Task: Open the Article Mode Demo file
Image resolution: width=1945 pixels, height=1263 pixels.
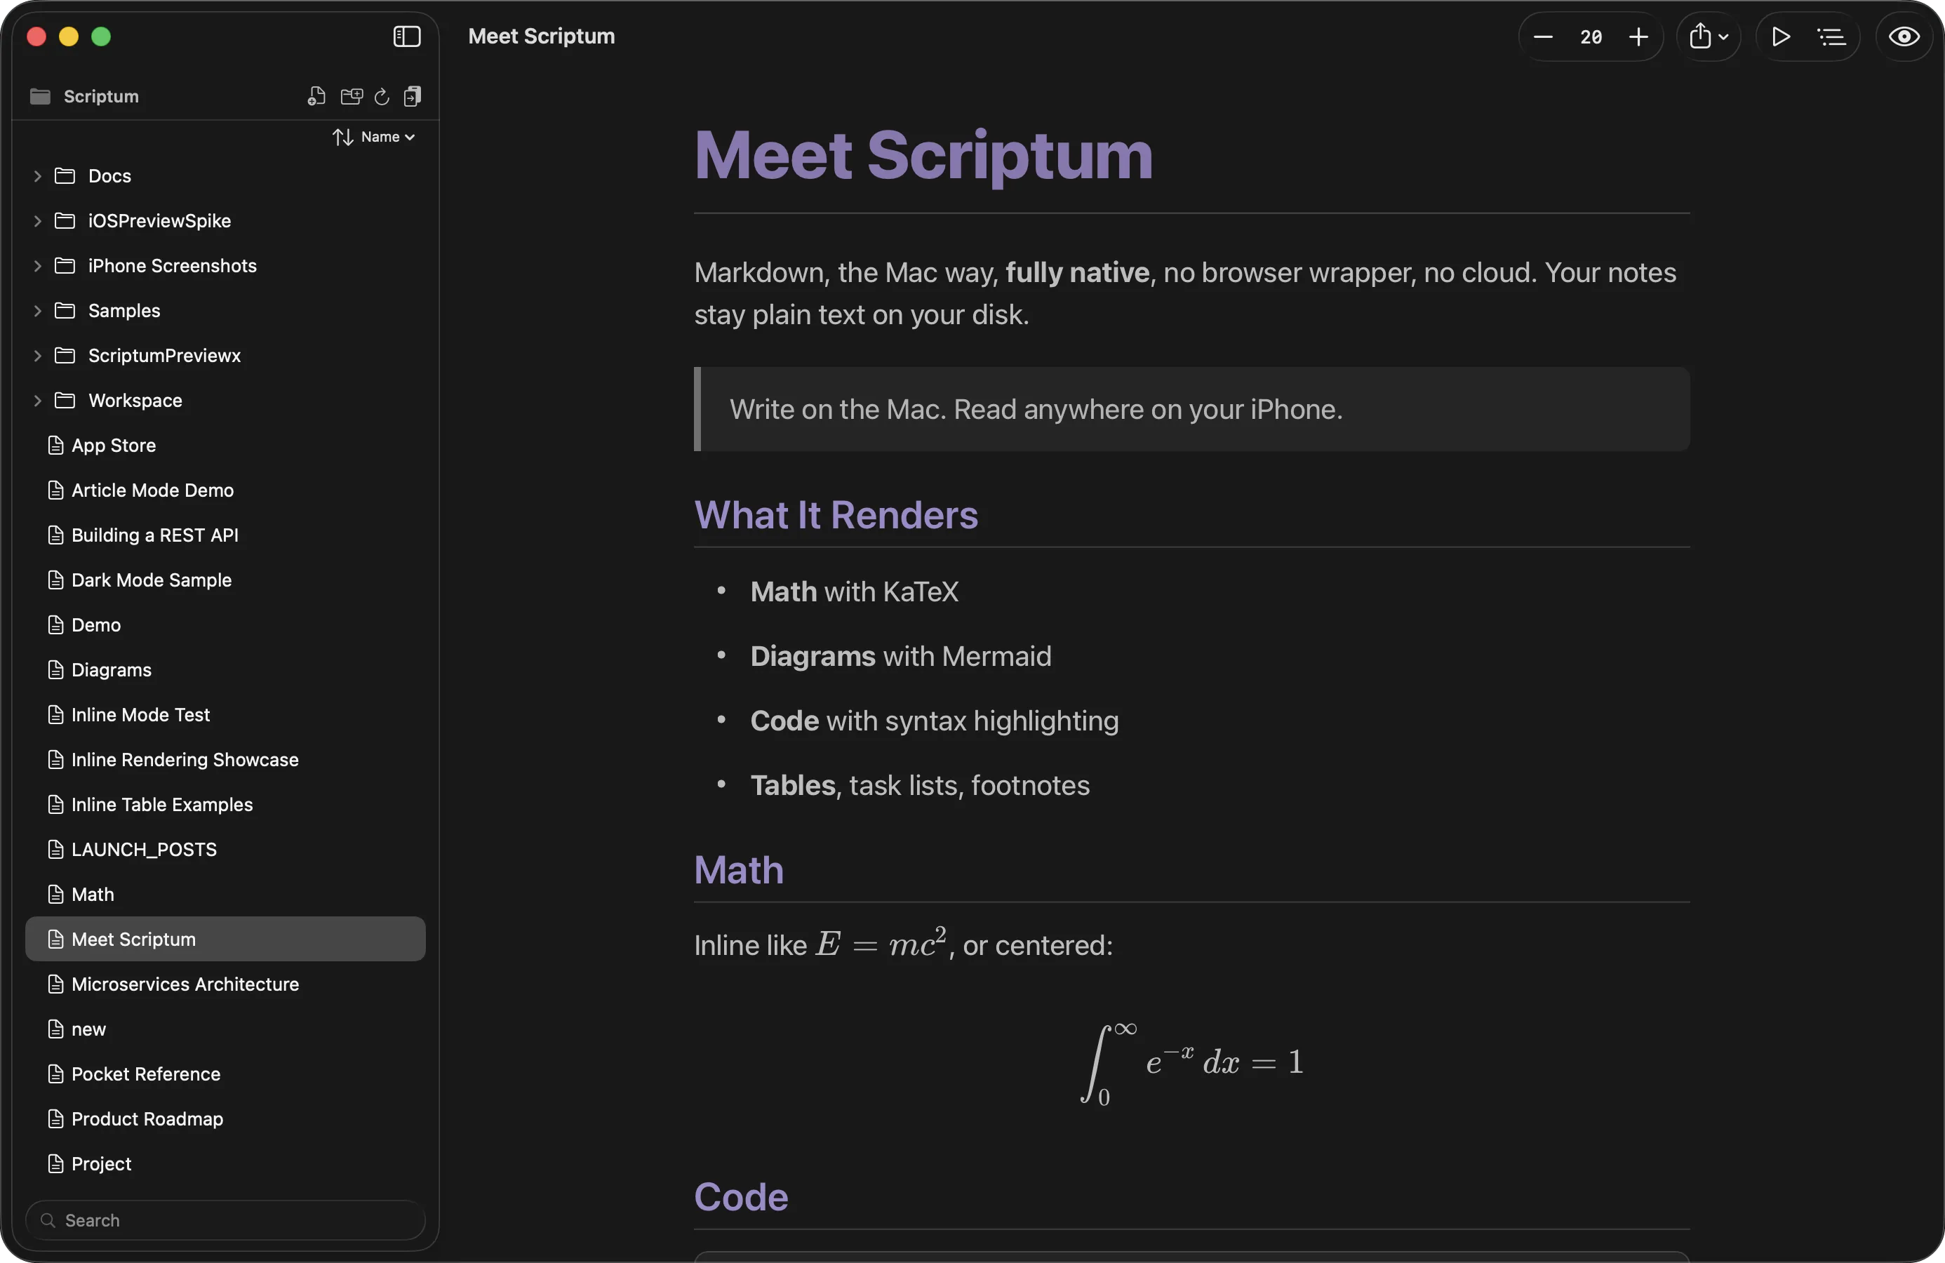Action: 225,490
